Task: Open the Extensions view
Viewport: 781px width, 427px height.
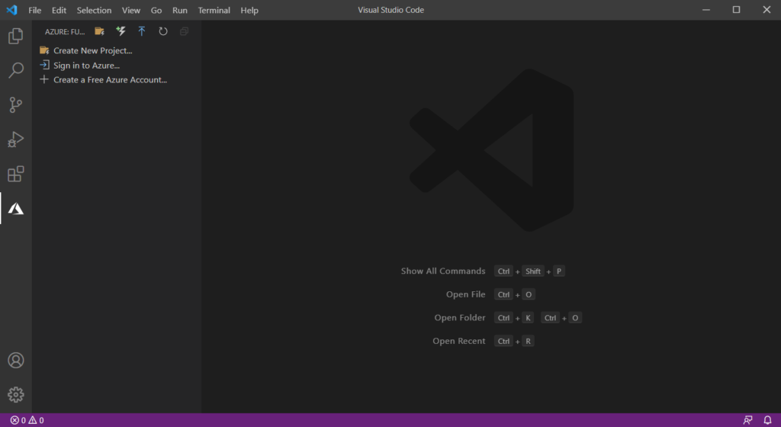Action: 15,174
